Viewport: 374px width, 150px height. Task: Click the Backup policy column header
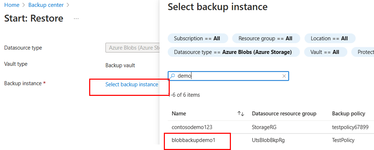point(348,113)
